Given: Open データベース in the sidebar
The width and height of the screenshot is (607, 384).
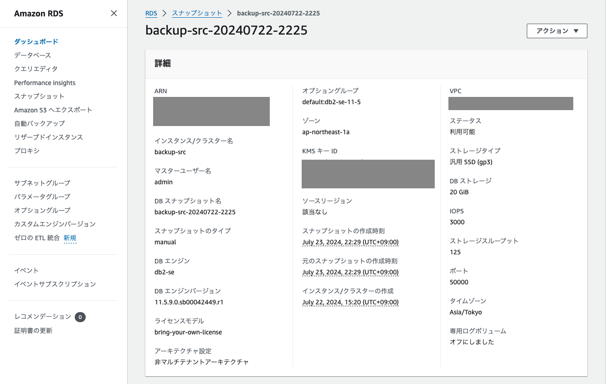Looking at the screenshot, I should (33, 55).
